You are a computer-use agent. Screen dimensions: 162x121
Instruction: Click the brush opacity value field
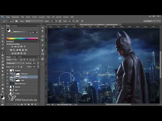point(52,21)
